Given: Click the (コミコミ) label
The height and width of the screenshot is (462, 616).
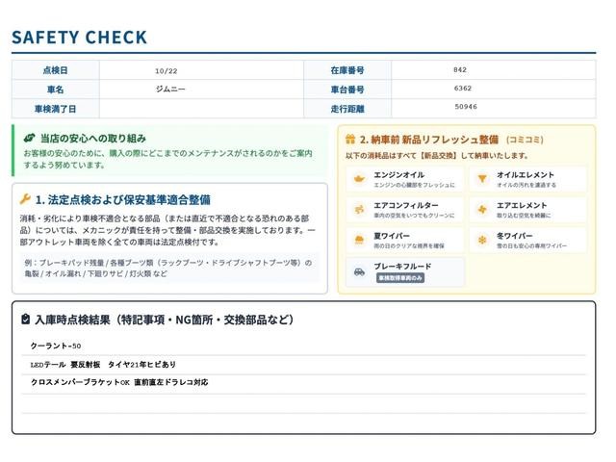Looking at the screenshot, I should click(525, 140).
